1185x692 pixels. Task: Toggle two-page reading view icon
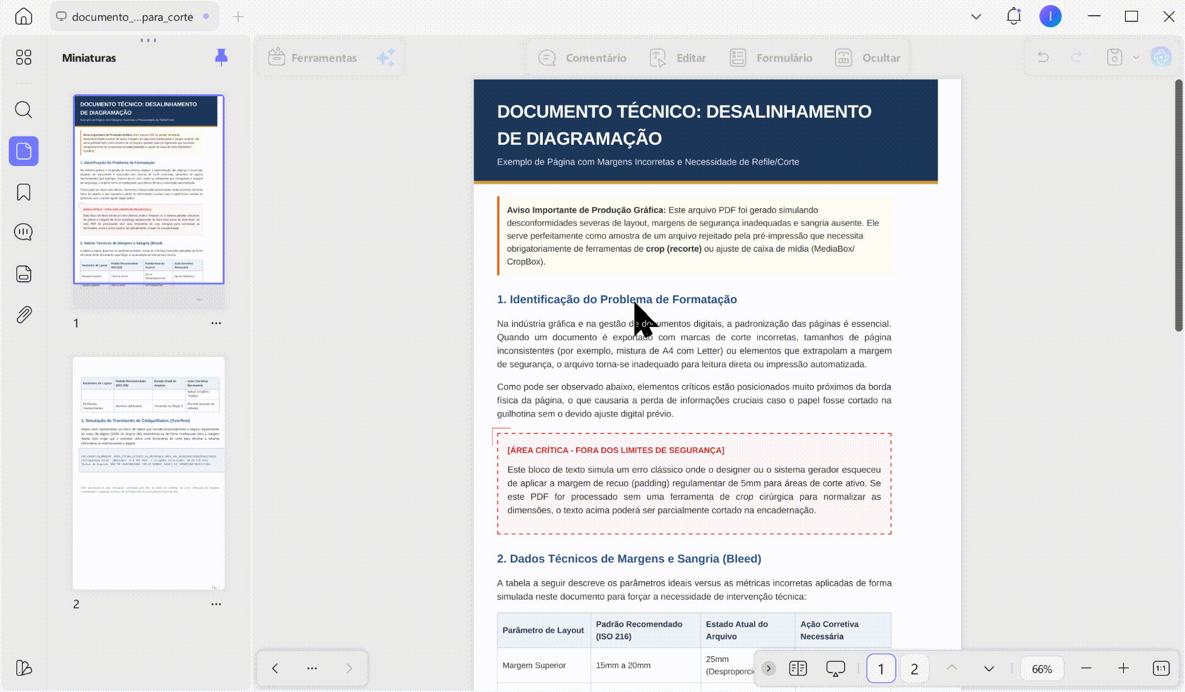pyautogui.click(x=798, y=668)
